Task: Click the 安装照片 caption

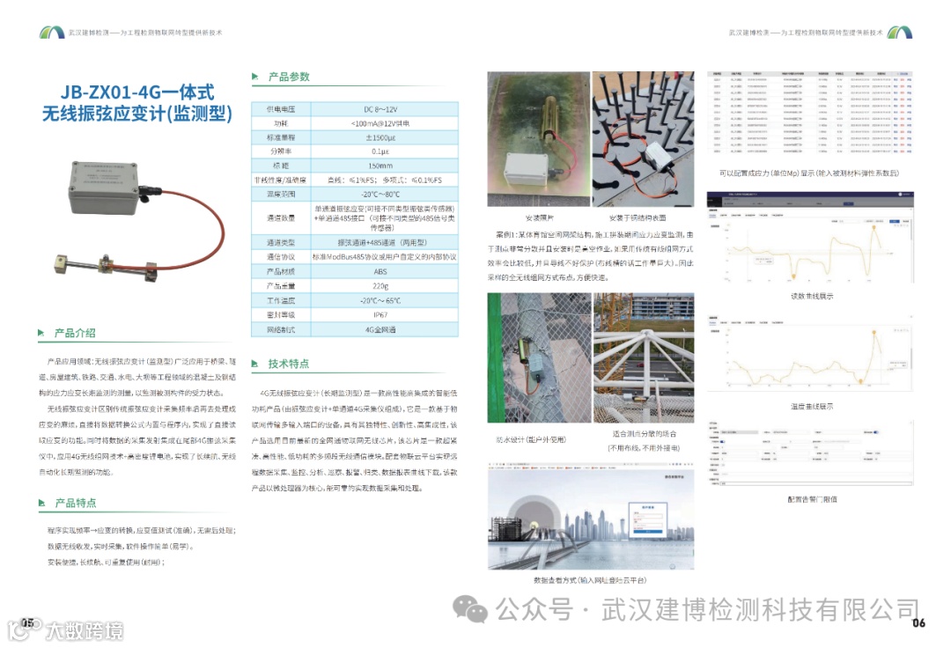Action: coord(539,217)
